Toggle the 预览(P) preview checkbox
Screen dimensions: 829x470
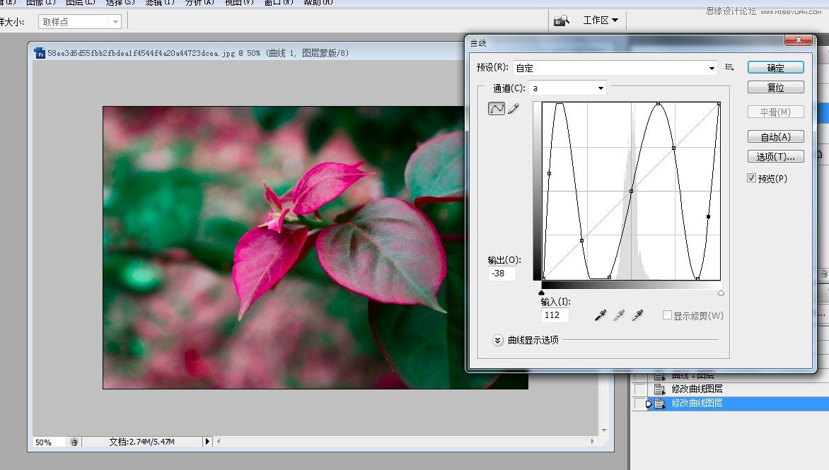pos(751,178)
